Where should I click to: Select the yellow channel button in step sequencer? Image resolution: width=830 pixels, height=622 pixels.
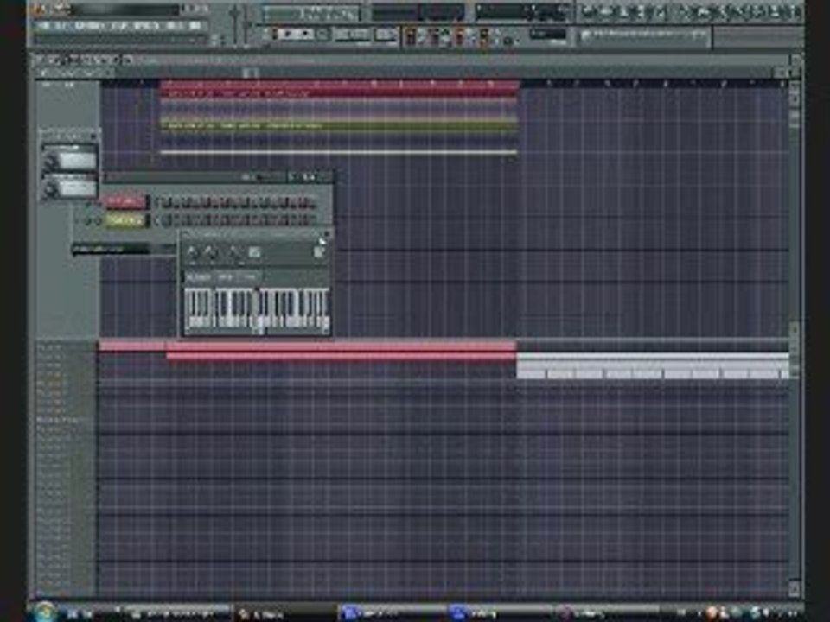pyautogui.click(x=124, y=220)
